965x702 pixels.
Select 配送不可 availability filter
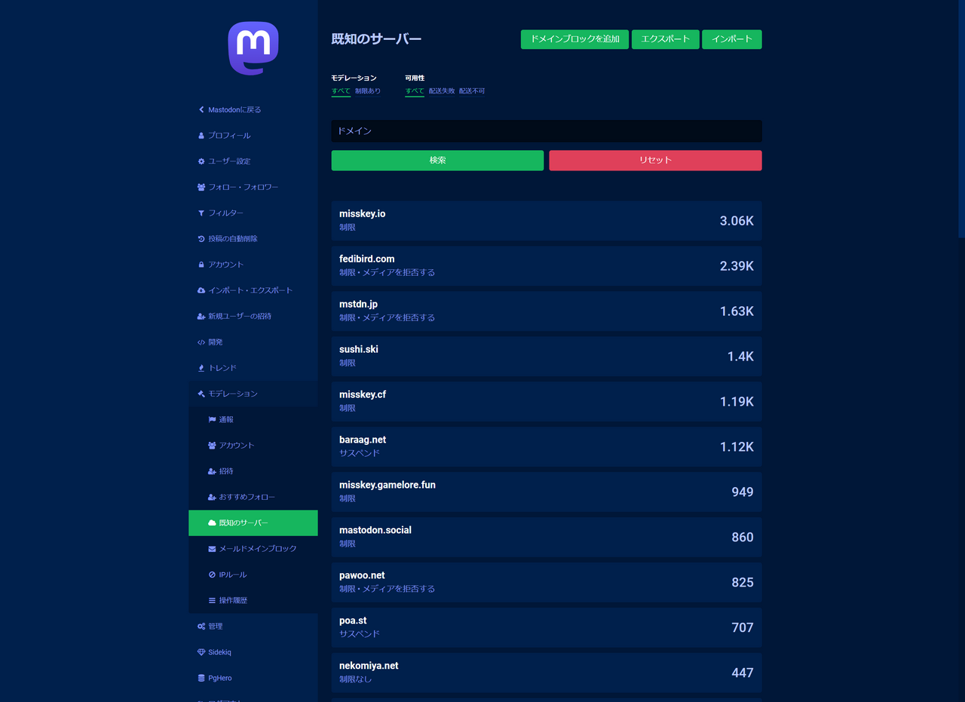coord(472,91)
